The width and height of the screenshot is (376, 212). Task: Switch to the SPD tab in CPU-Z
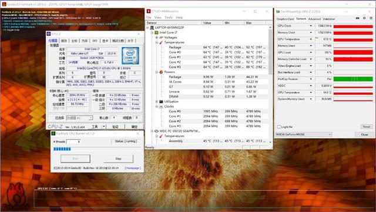95,41
